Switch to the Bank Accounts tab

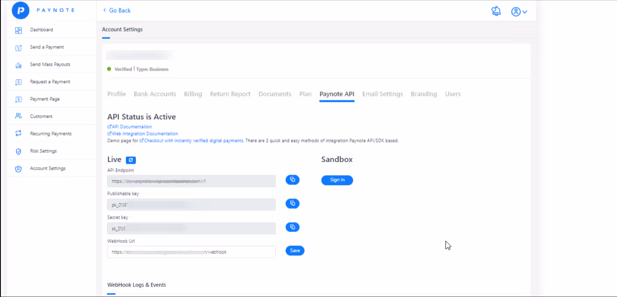pos(155,94)
